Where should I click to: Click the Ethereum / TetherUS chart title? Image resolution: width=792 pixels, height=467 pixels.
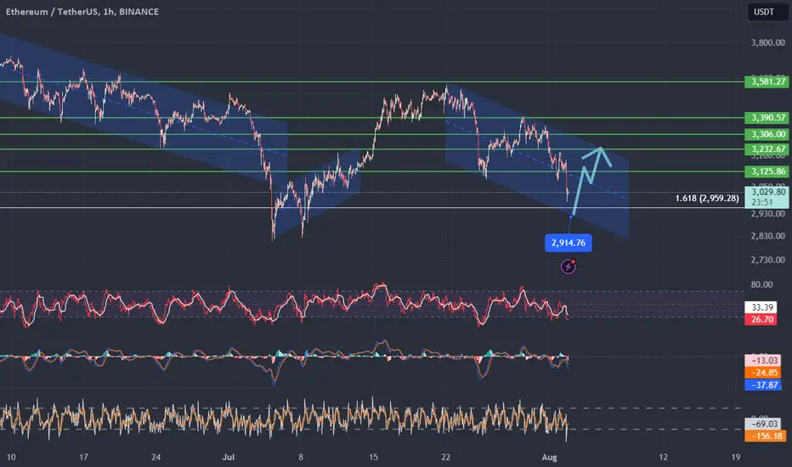[82, 12]
